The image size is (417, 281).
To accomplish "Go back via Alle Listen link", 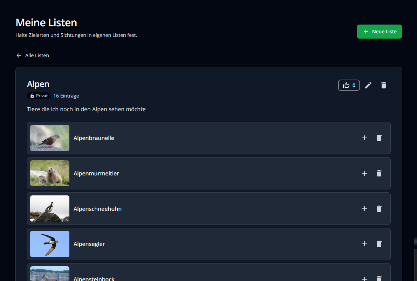I will 33,55.
